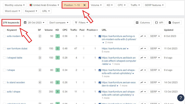The width and height of the screenshot is (185, 104).
Task: Open the Columns settings
Action: click(143, 22)
